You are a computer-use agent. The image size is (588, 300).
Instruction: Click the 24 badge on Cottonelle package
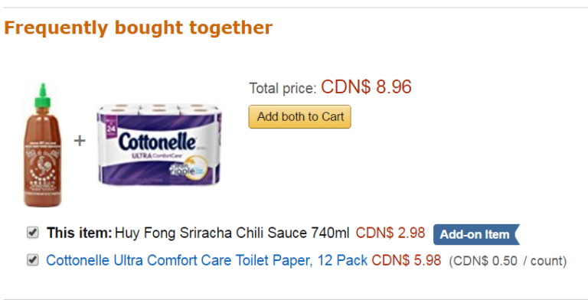click(x=111, y=127)
